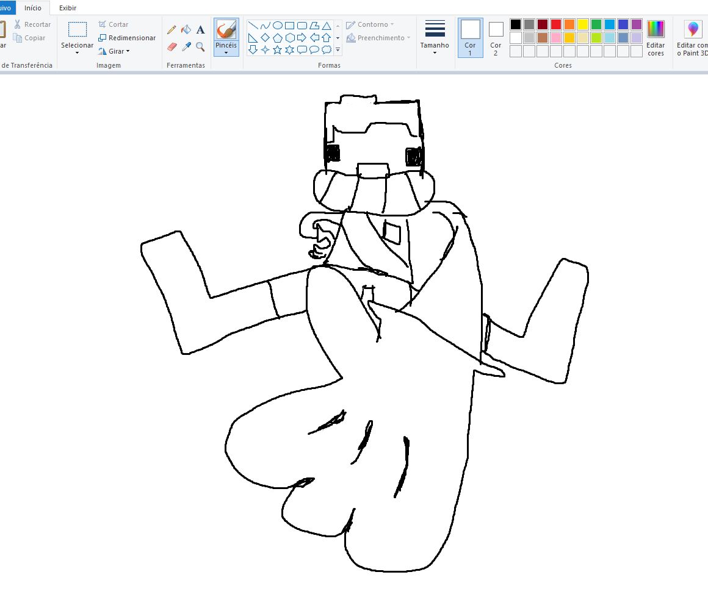This screenshot has width=708, height=597.
Task: Choose the Triangle shape
Action: point(327,25)
